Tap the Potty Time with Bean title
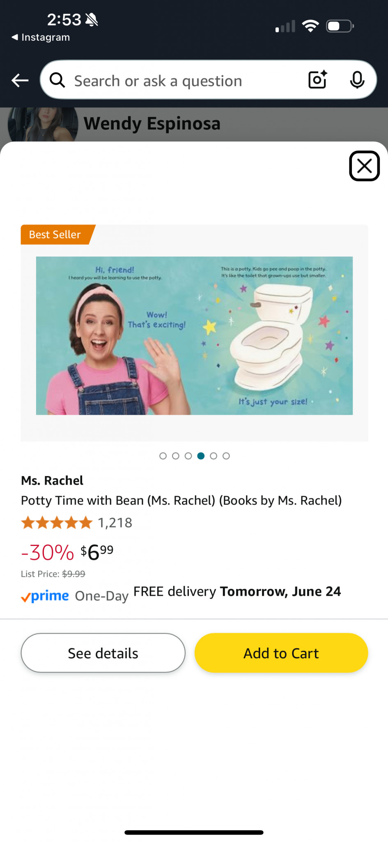The height and width of the screenshot is (842, 388). [x=181, y=501]
